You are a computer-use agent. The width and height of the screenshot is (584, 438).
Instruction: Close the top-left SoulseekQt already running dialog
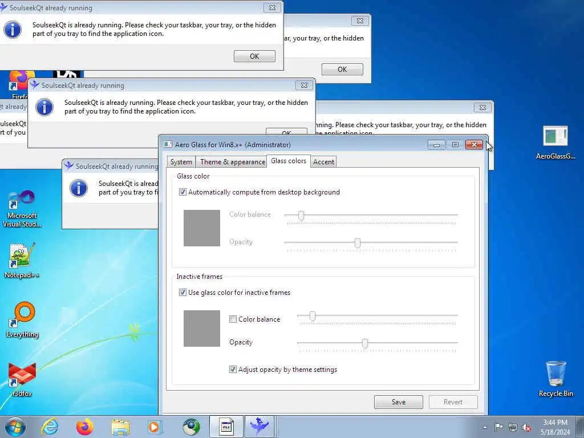(272, 8)
